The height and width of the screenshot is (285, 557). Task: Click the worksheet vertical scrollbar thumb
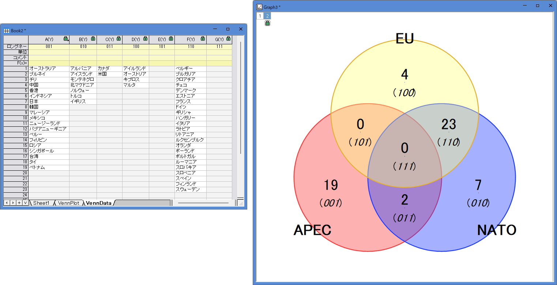[240, 97]
